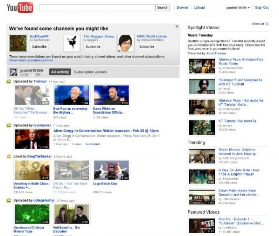The image size is (279, 236).
Task: Click upload arrow icon beside tvochannel
Action: tap(9, 125)
